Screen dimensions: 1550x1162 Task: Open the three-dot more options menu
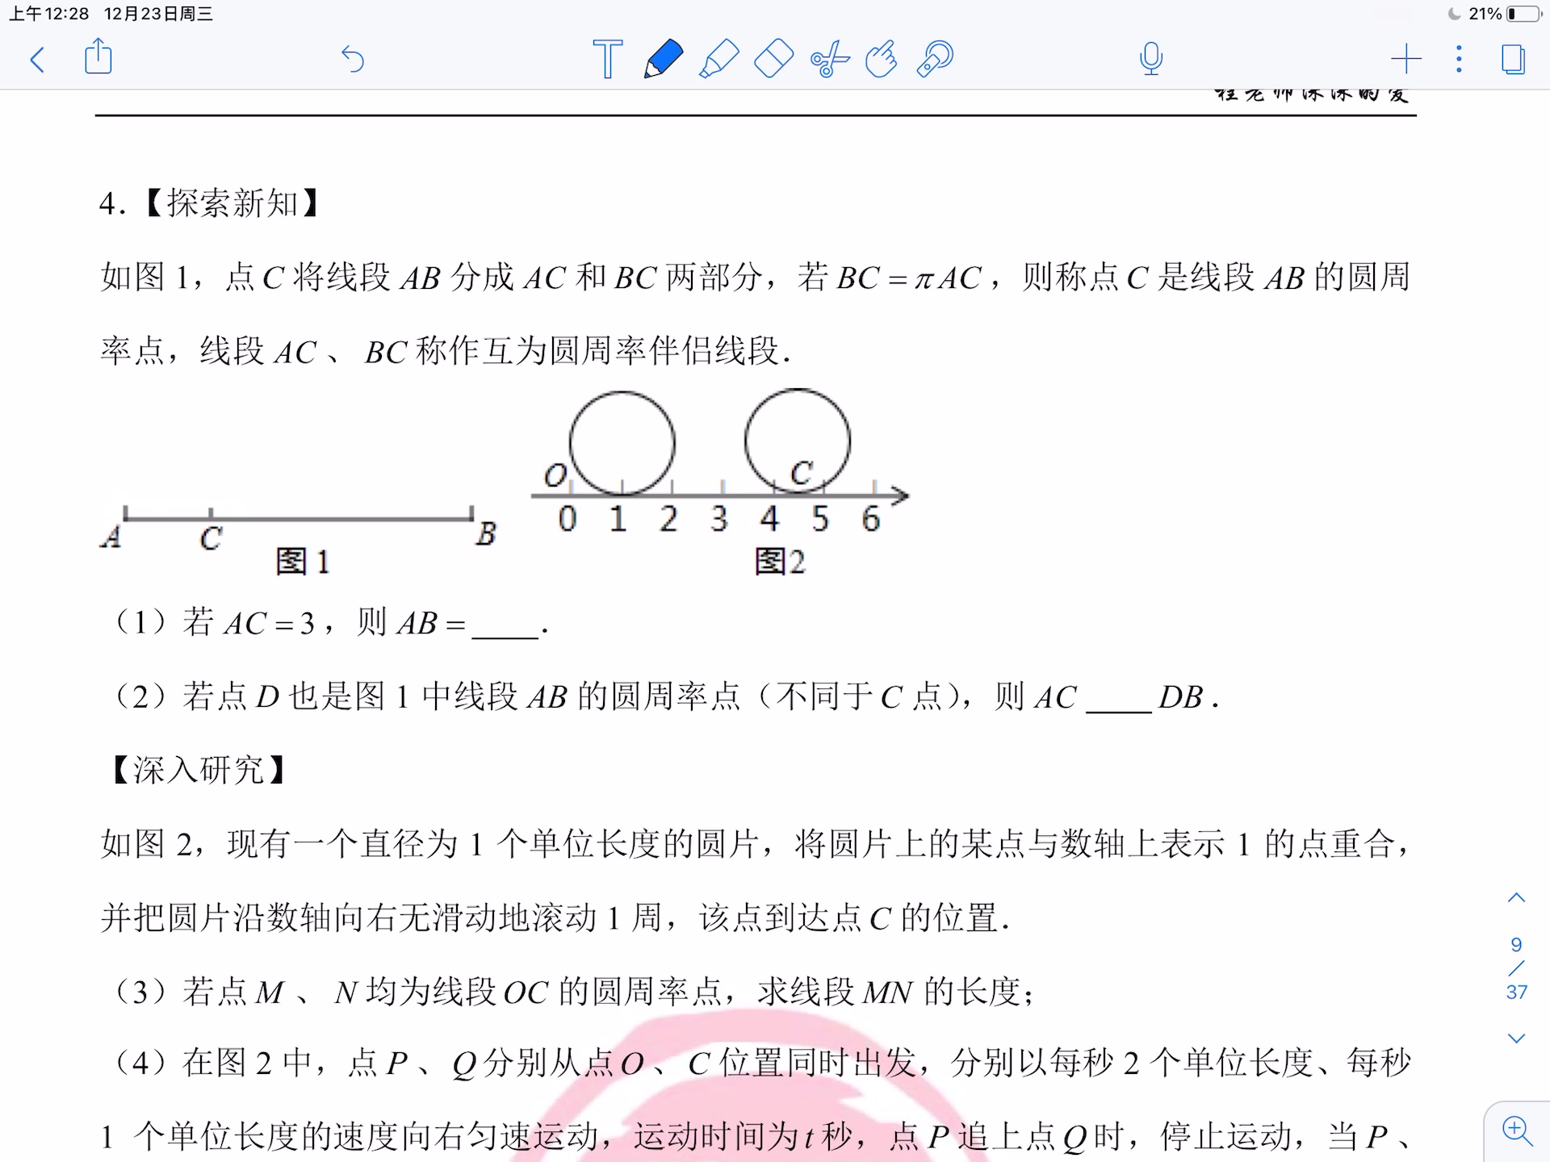click(1459, 59)
